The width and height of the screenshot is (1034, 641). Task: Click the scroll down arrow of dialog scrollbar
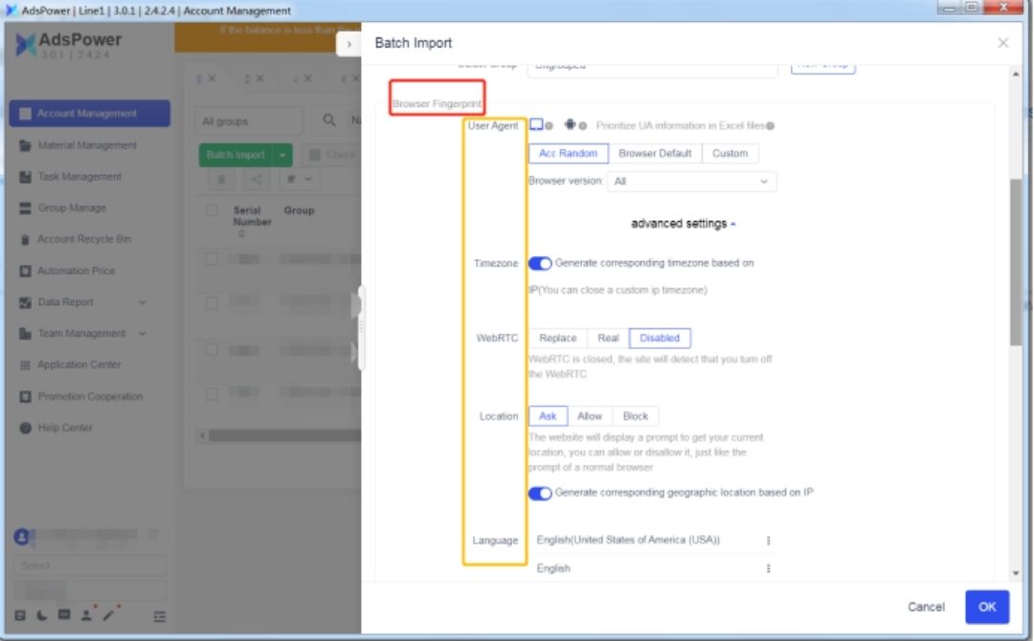[x=1016, y=574]
